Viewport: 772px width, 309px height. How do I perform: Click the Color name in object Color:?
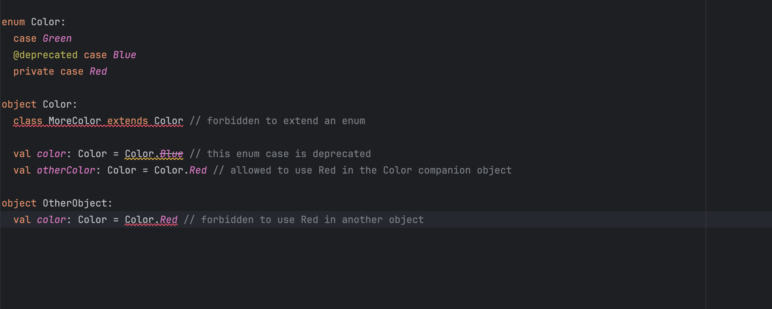(x=57, y=104)
